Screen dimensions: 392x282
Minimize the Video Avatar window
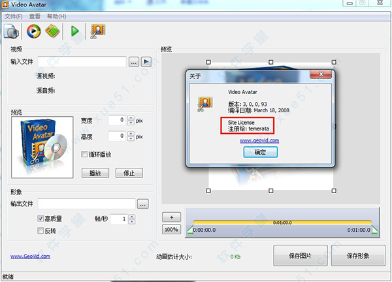[x=350, y=3]
